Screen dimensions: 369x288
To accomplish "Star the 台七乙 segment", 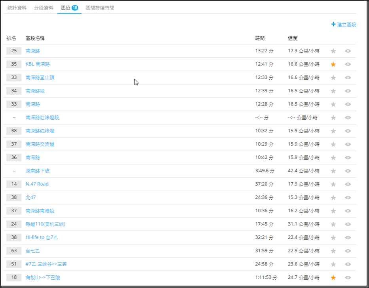I will (333, 251).
